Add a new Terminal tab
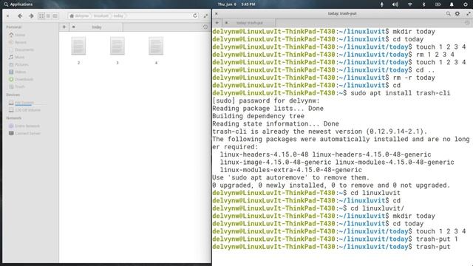The height and width of the screenshot is (266, 473). pos(217,23)
